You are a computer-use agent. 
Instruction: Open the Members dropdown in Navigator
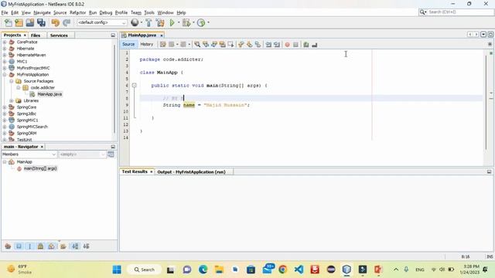(x=29, y=154)
